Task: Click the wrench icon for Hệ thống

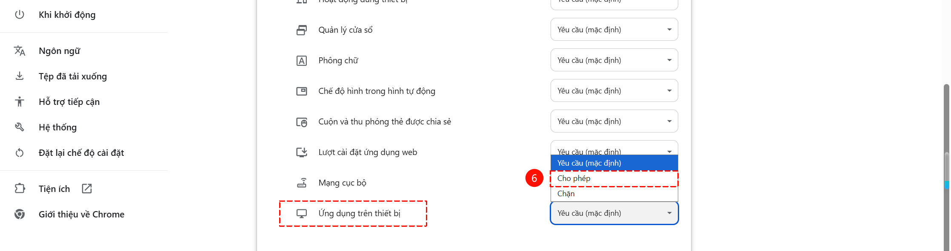Action: [x=20, y=127]
